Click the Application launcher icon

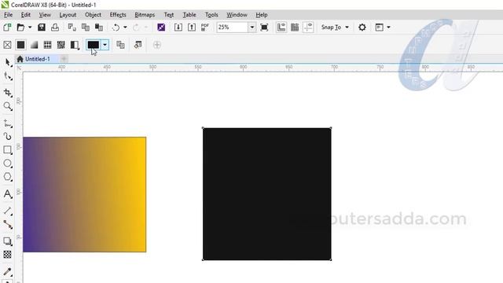379,28
